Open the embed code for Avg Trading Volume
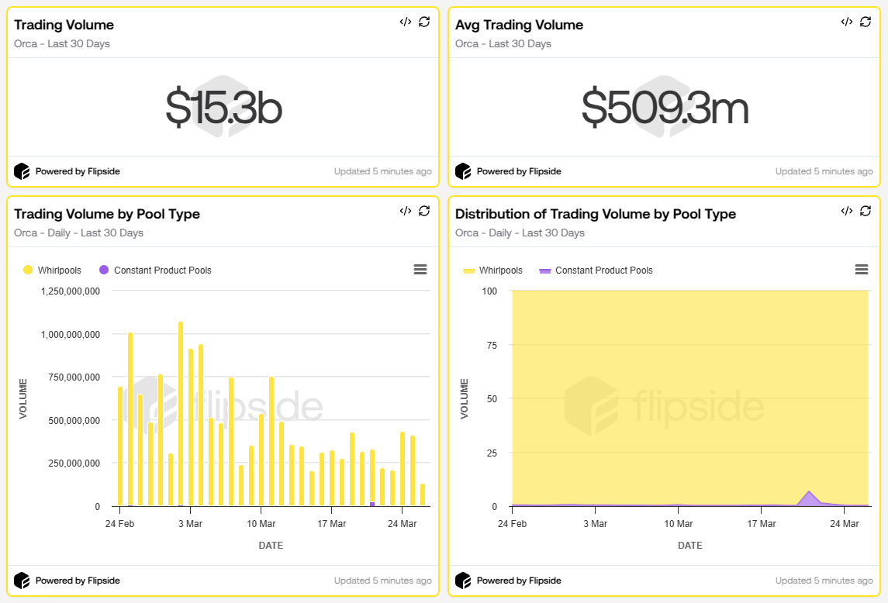 [845, 22]
